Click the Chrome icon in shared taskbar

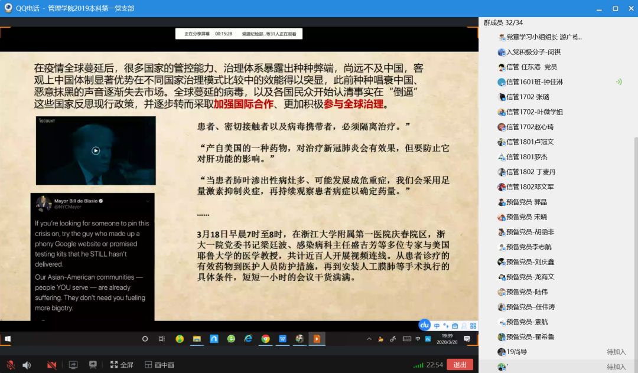266,339
